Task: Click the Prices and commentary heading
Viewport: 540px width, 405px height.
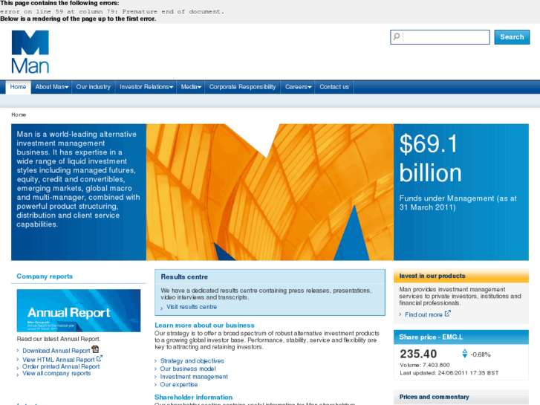Action: click(x=434, y=397)
